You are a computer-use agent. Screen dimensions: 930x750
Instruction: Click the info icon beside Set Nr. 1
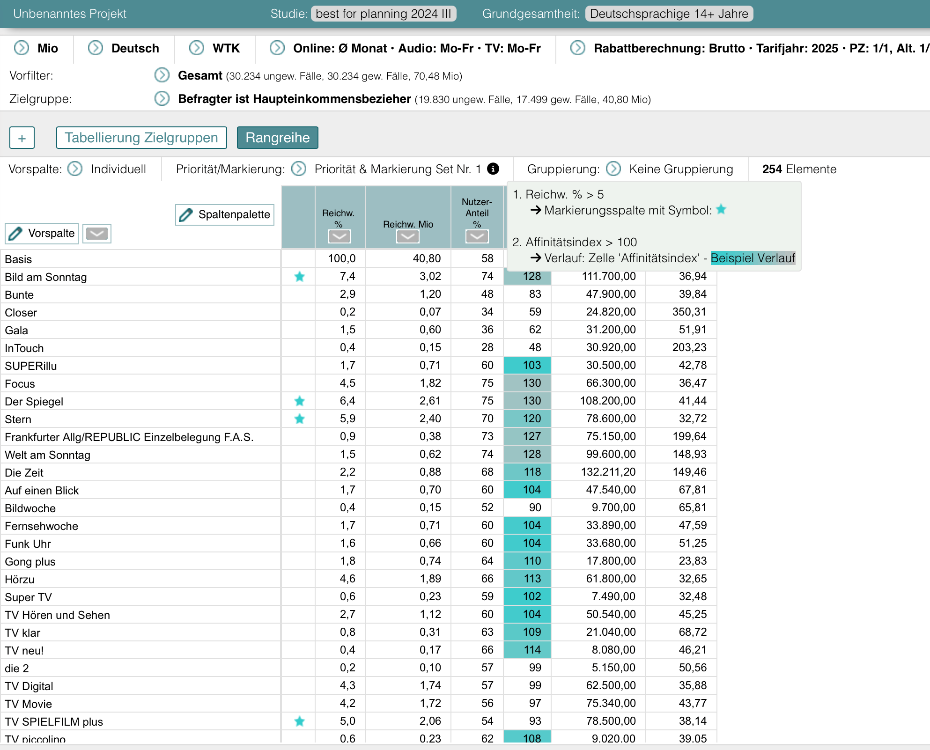point(493,169)
